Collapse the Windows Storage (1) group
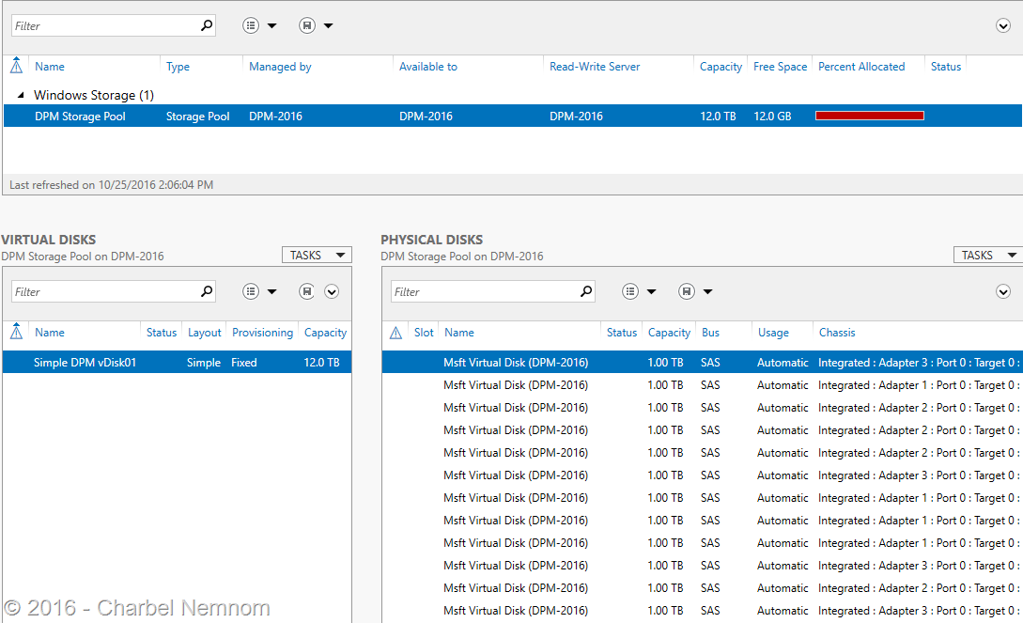This screenshot has width=1023, height=623. (x=21, y=95)
